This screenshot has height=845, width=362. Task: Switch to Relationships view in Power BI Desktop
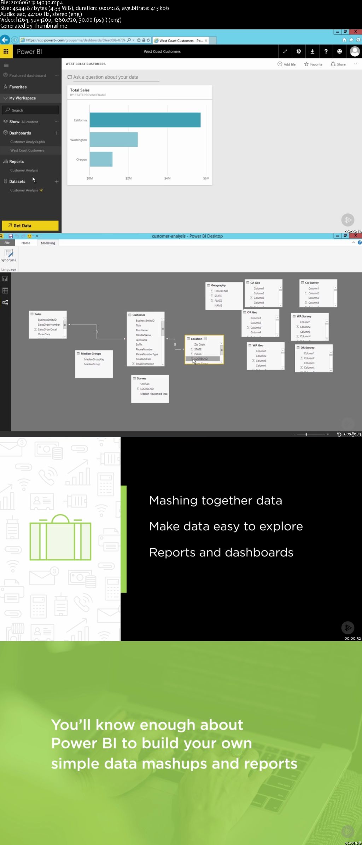(x=5, y=303)
